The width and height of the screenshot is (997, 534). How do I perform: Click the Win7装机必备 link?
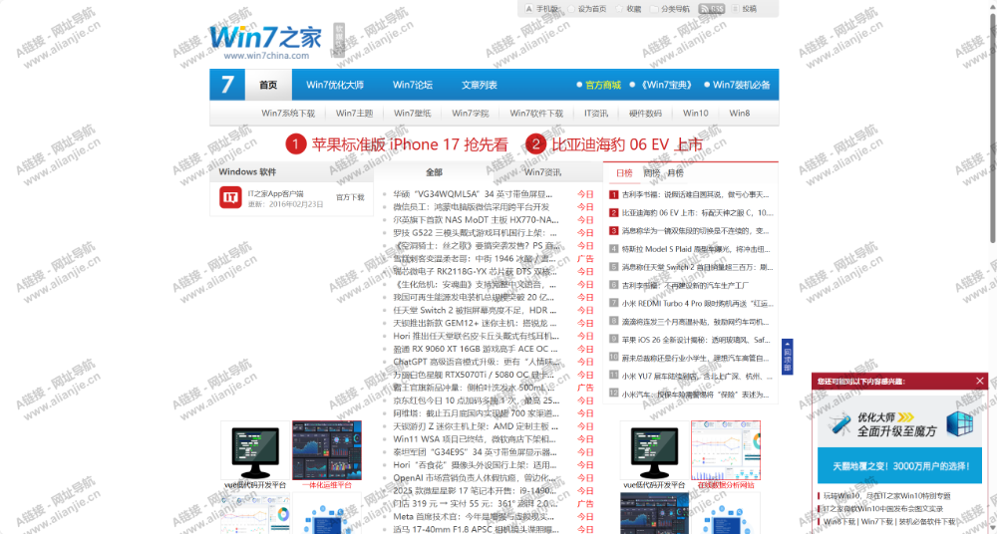coord(742,85)
